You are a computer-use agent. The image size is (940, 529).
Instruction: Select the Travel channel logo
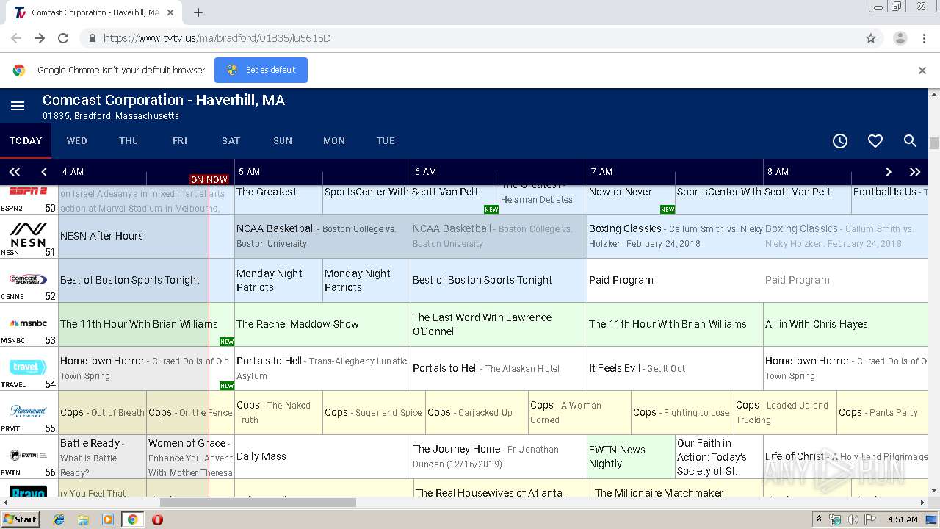29,367
